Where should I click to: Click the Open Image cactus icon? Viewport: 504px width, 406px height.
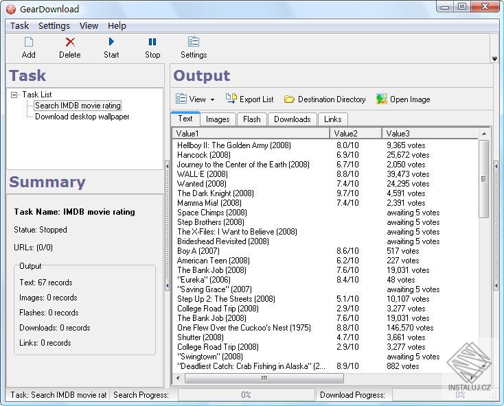pos(382,99)
